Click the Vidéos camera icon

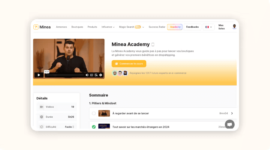point(41,107)
